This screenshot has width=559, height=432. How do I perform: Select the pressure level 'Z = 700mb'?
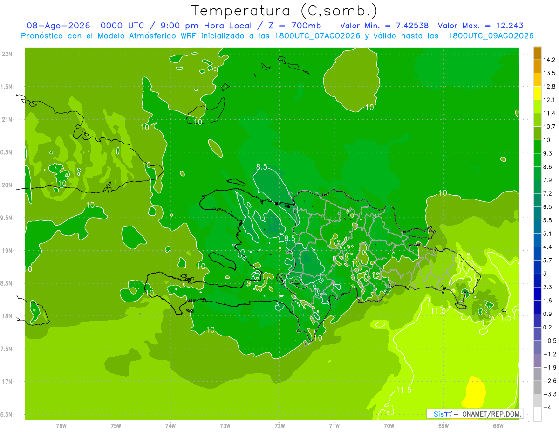[x=295, y=26]
